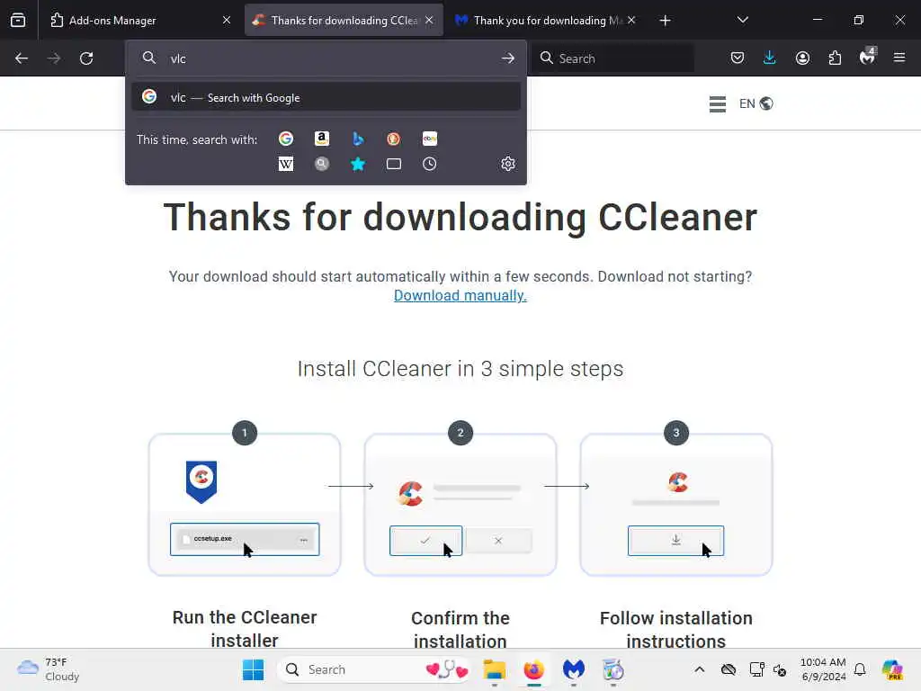The height and width of the screenshot is (691, 921).
Task: Click the 'Follow installation instructions' caption
Action: (675, 629)
